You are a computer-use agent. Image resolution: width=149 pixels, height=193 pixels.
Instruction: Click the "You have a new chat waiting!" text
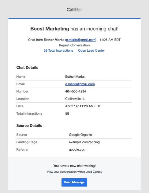tap(74, 166)
